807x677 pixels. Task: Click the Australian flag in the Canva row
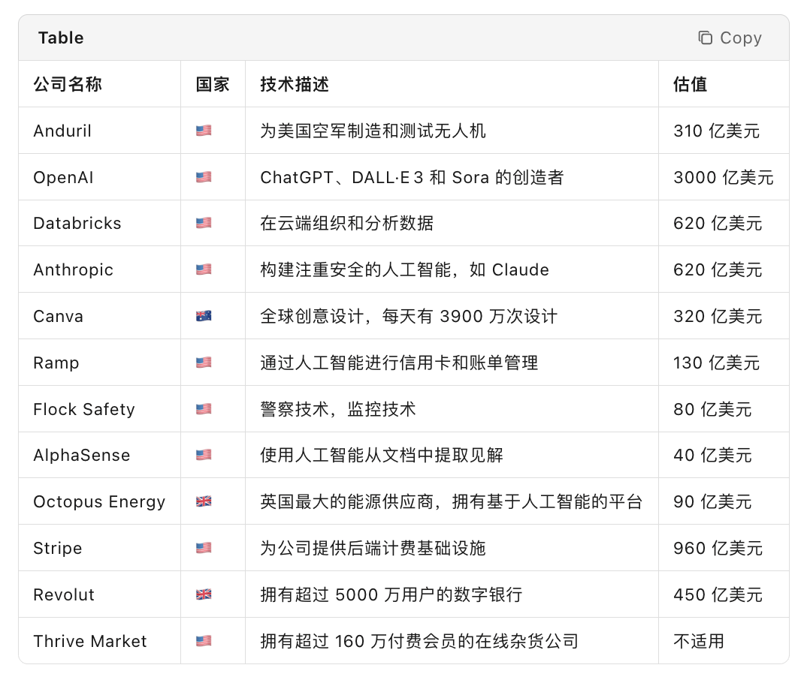tap(204, 316)
